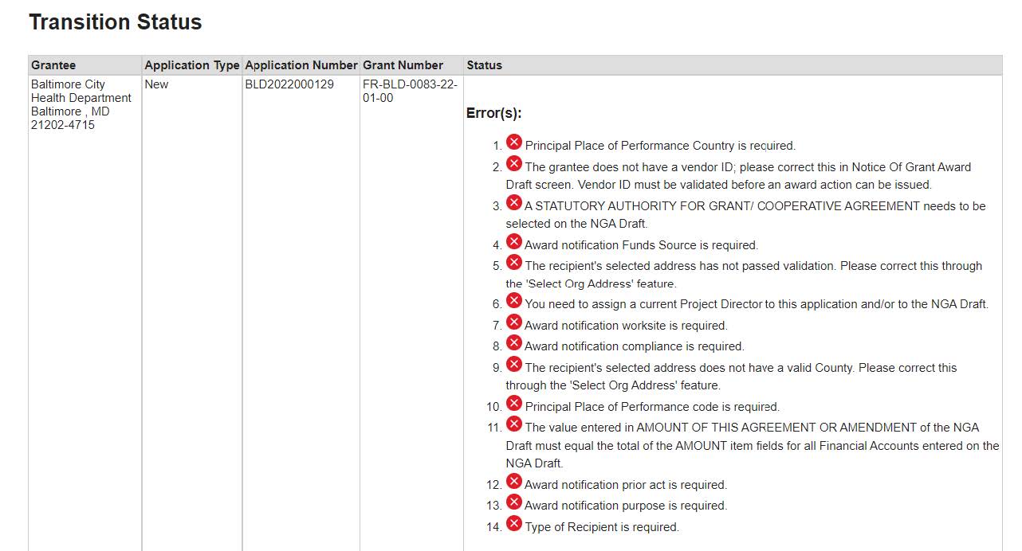This screenshot has width=1022, height=551.
Task: Click error icon next to purpose is required
Action: click(514, 502)
